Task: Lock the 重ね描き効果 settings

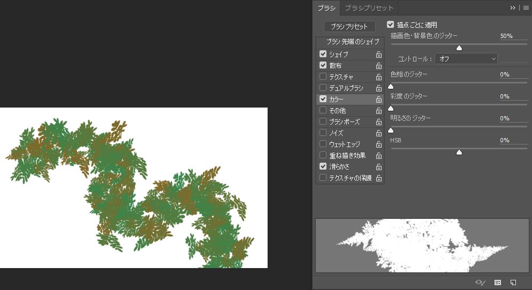Action: click(378, 155)
